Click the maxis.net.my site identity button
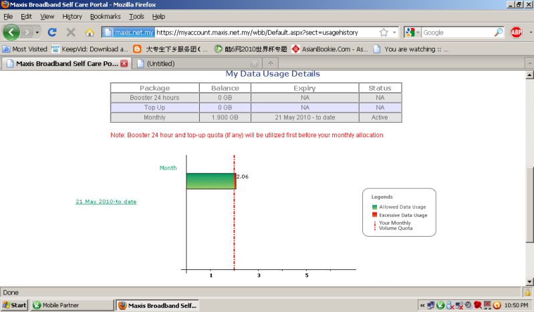Image resolution: width=534 pixels, height=312 pixels. click(x=129, y=32)
